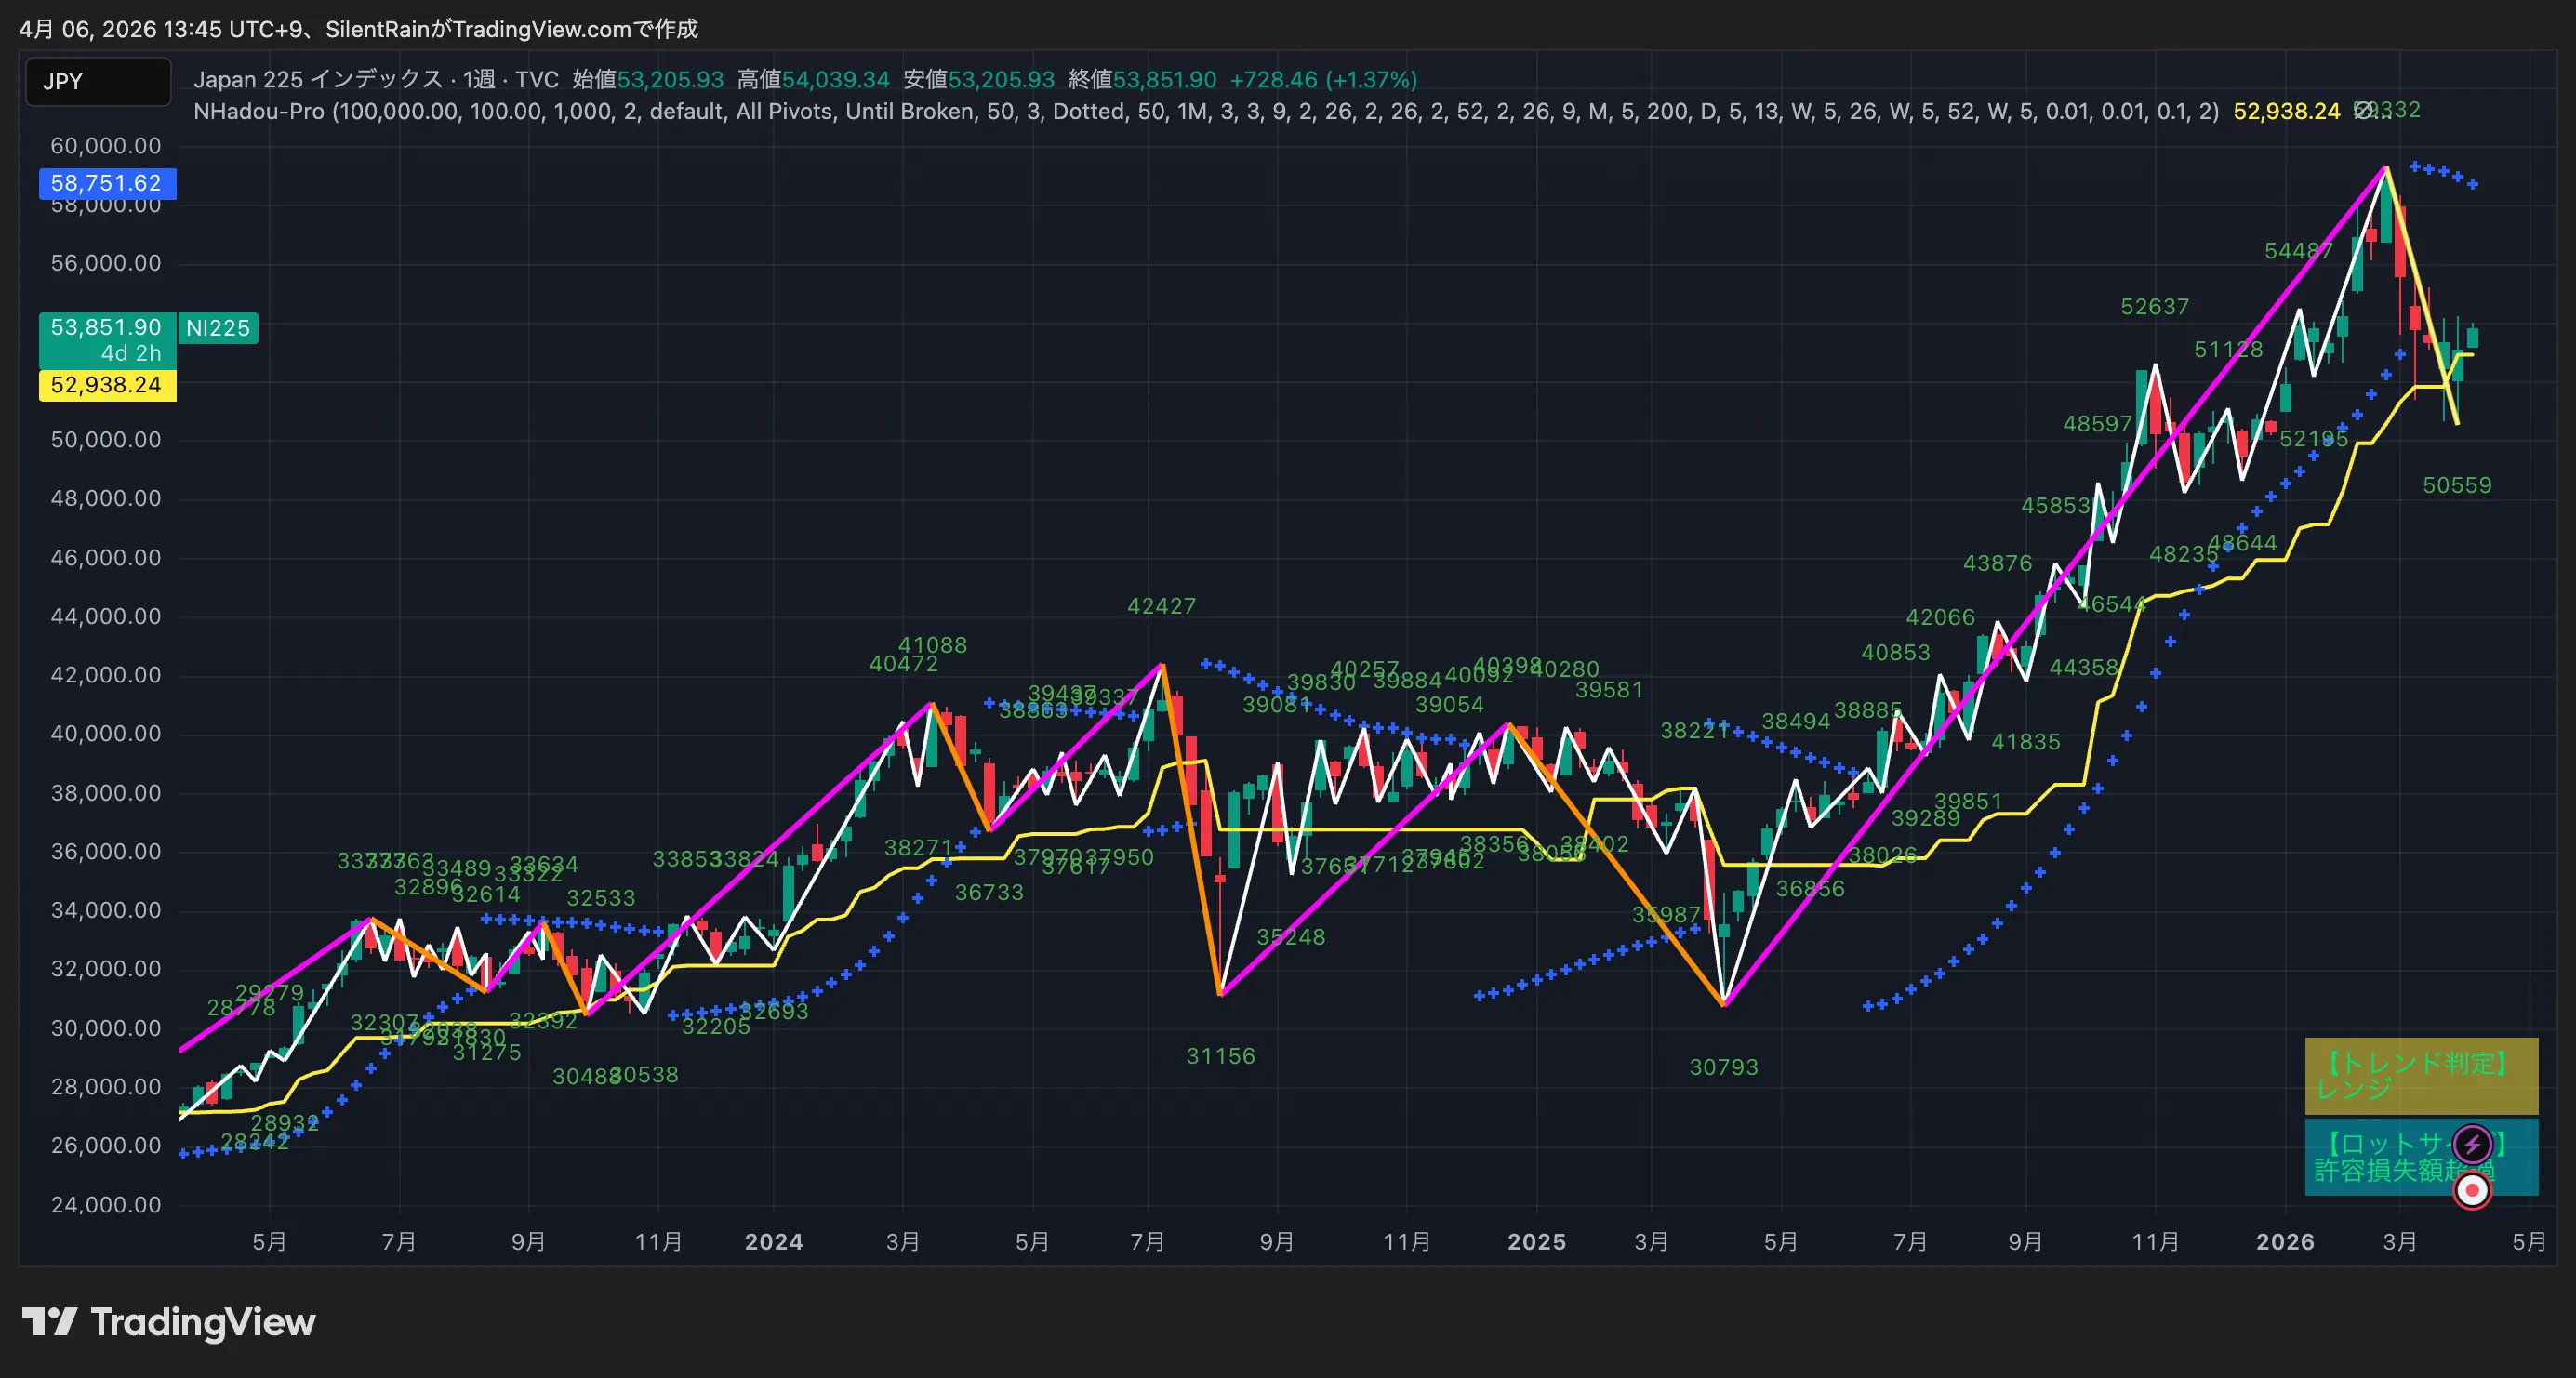Screen dimensions: 2576x1378
Task: Click the 2025 label on the time axis
Action: pos(1536,1241)
